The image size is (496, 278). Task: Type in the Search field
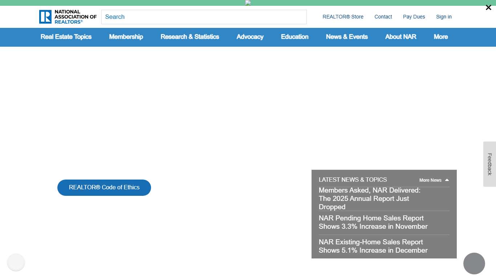(204, 17)
